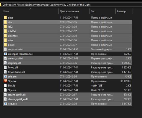
Task: Click the Sky.res file icon
Action: point(5,90)
